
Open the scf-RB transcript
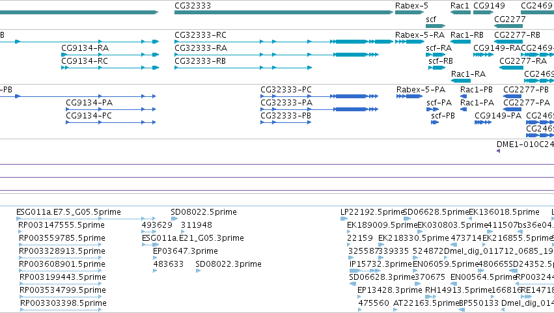tap(441, 61)
